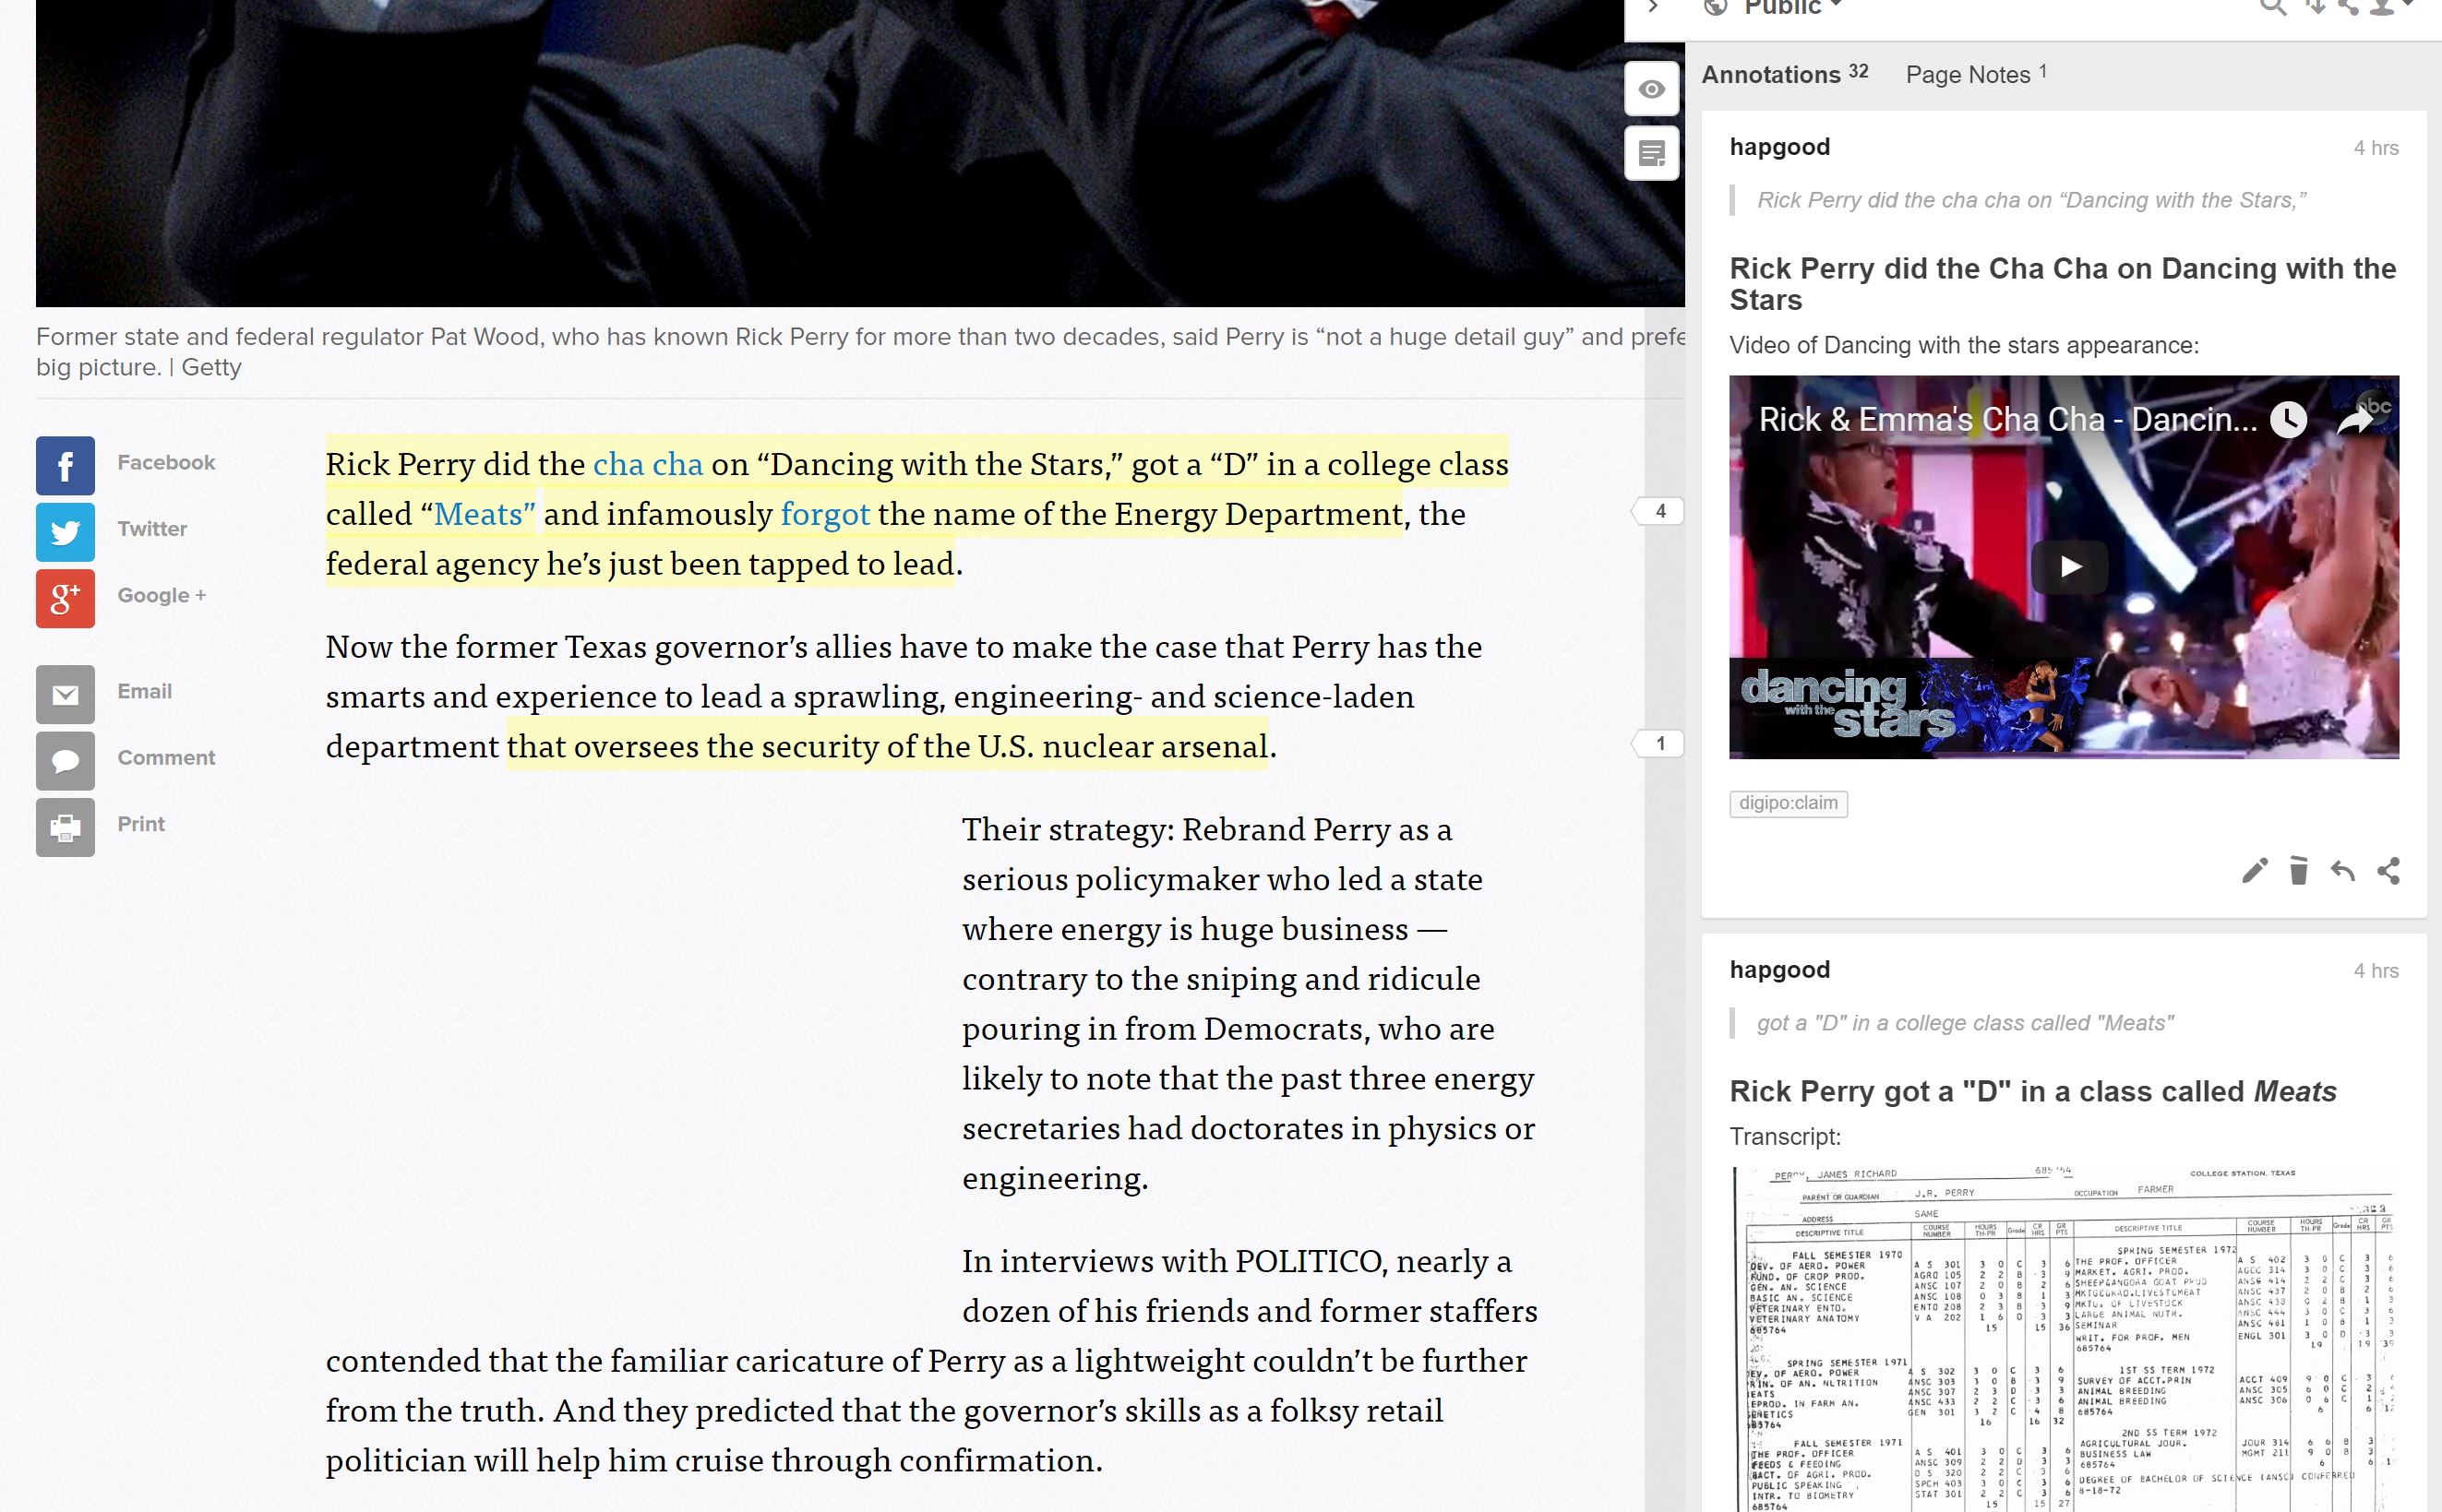Image resolution: width=2442 pixels, height=1512 pixels.
Task: Collapse the annotation sidebar with chevron
Action: 1654,8
